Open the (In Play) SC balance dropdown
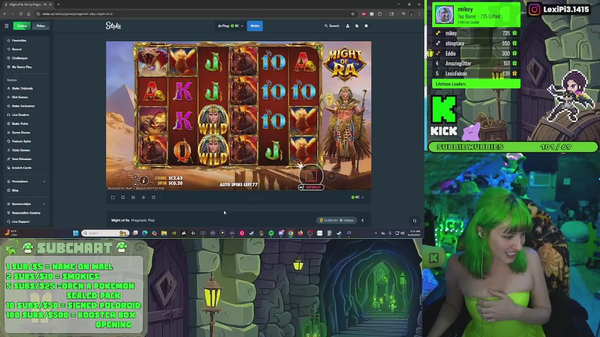 coord(230,26)
